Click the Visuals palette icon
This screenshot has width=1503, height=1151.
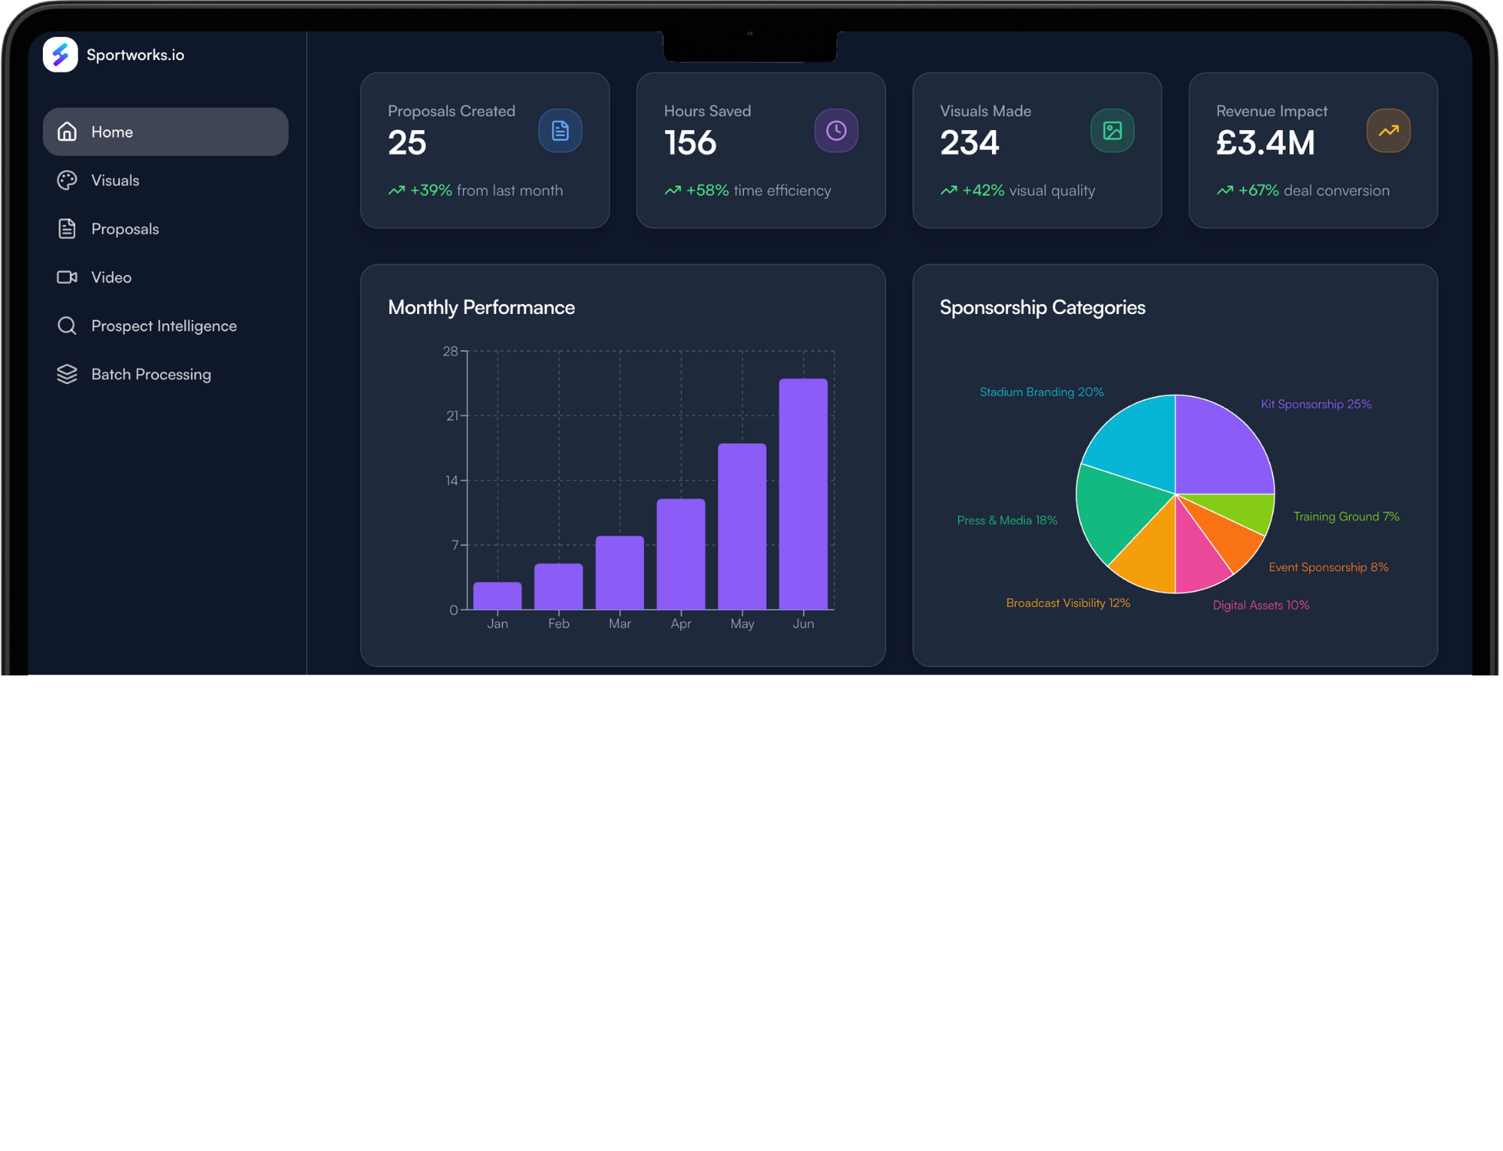67,180
